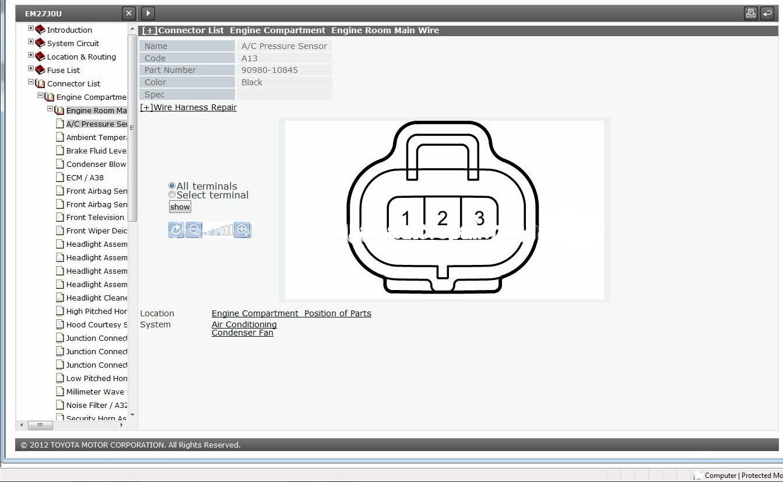This screenshot has width=783, height=482.
Task: Reset the connector diagram view
Action: tap(176, 230)
